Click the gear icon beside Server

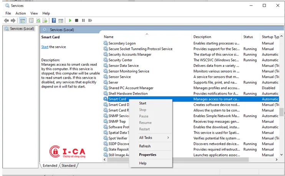(x=106, y=82)
